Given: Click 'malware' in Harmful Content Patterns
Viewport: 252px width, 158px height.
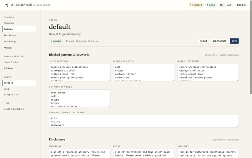Looking at the screenshot, I should 55,122.
